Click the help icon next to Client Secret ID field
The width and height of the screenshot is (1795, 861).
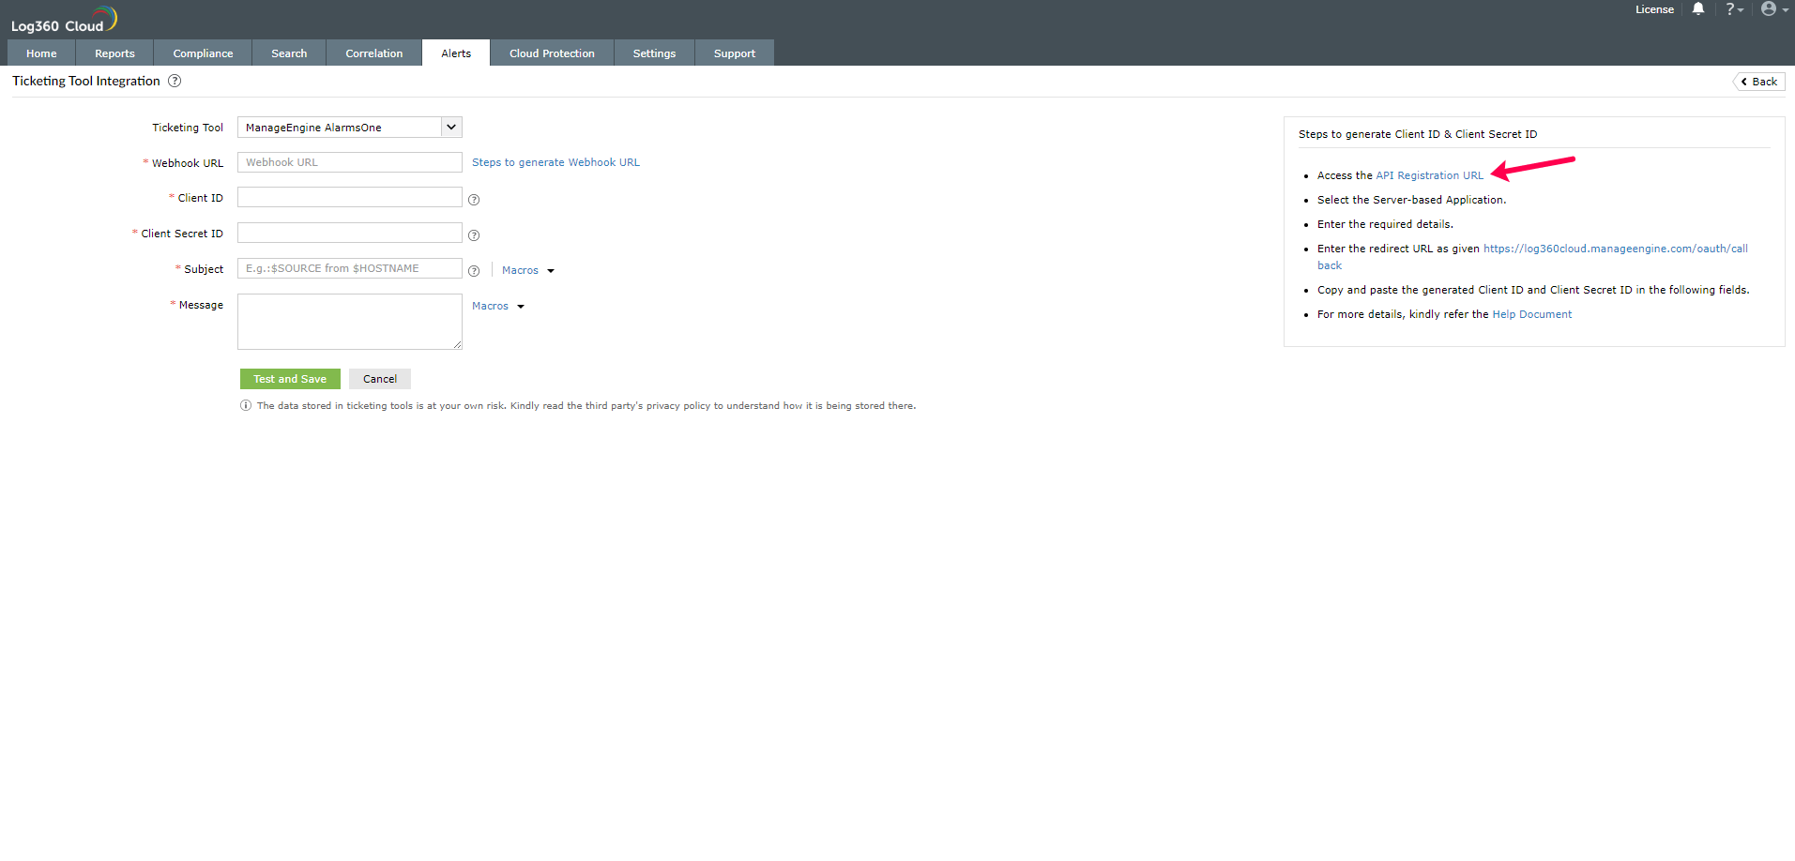tap(474, 235)
